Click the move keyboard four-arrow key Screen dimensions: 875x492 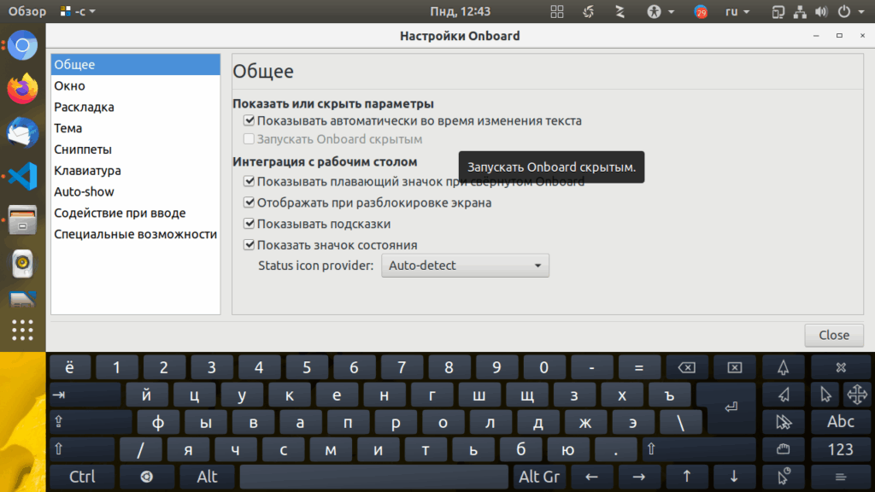(857, 395)
